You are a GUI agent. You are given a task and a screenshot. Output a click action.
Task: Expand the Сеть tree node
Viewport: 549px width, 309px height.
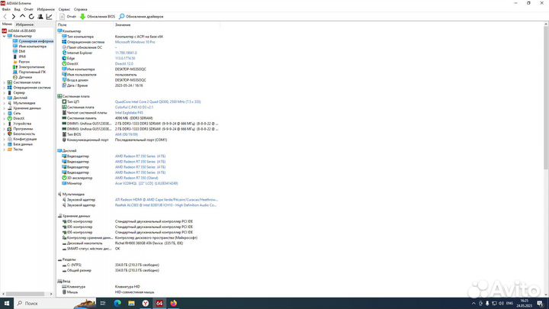pyautogui.click(x=5, y=113)
